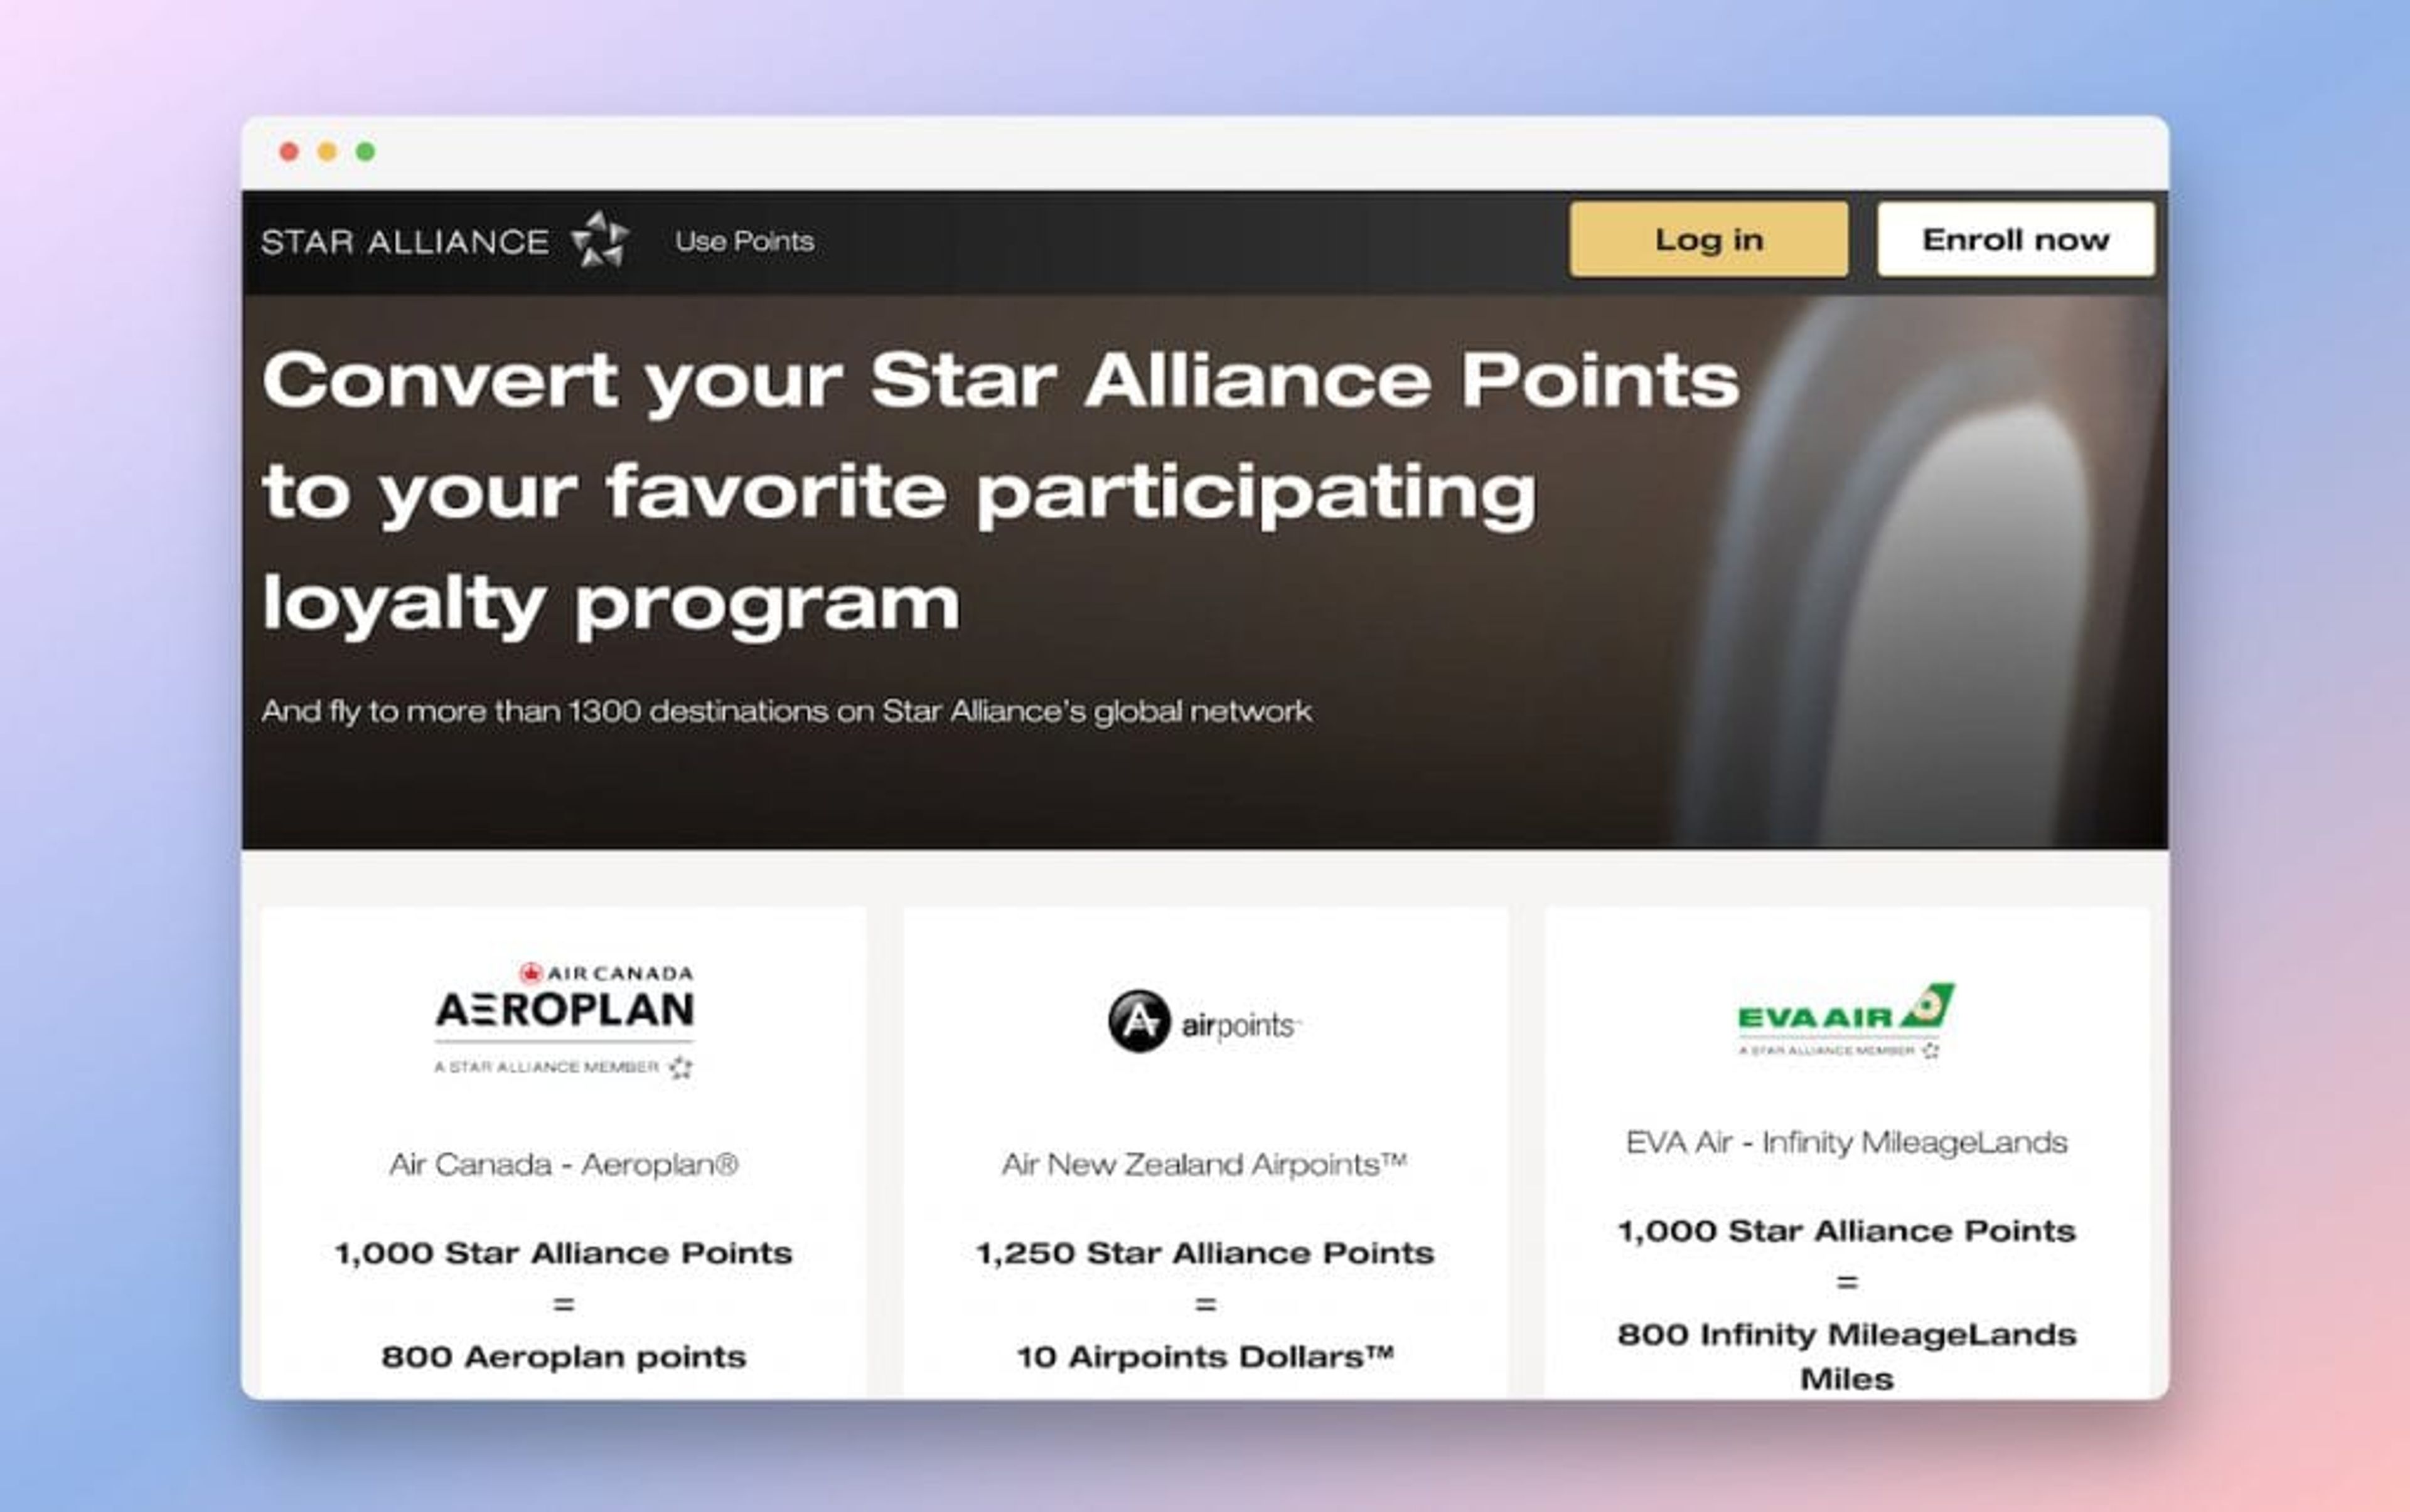Click the 800 Infinity MileageLands Miles text
Screen dimensions: 2410x1512
pos(1846,1356)
